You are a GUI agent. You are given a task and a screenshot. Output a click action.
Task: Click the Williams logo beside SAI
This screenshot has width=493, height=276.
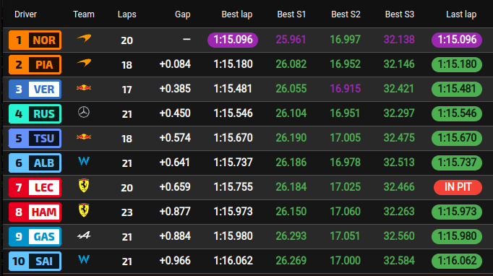click(84, 259)
